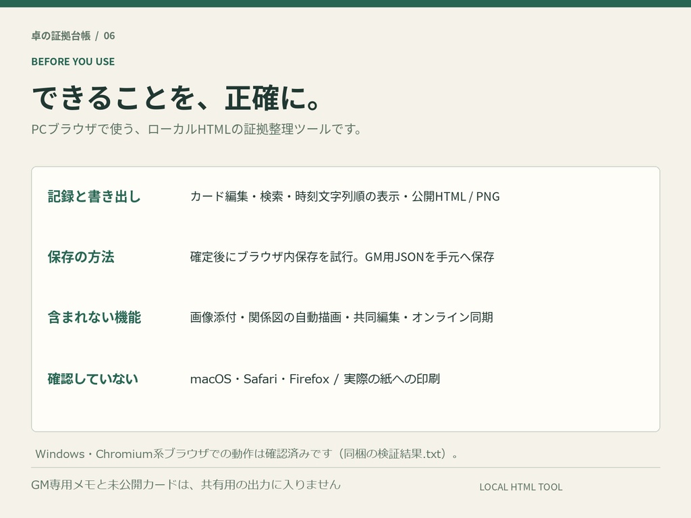The image size is (691, 518).
Task: Click the row label 保存の方法
Action: (81, 257)
